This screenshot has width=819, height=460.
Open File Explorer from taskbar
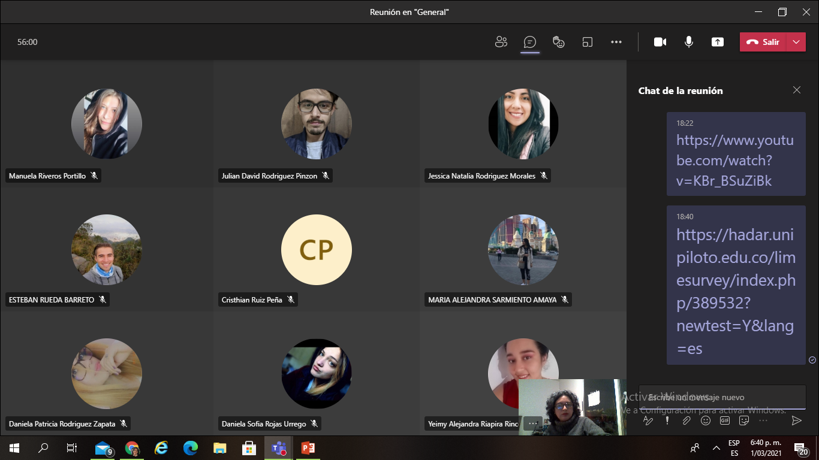[220, 448]
